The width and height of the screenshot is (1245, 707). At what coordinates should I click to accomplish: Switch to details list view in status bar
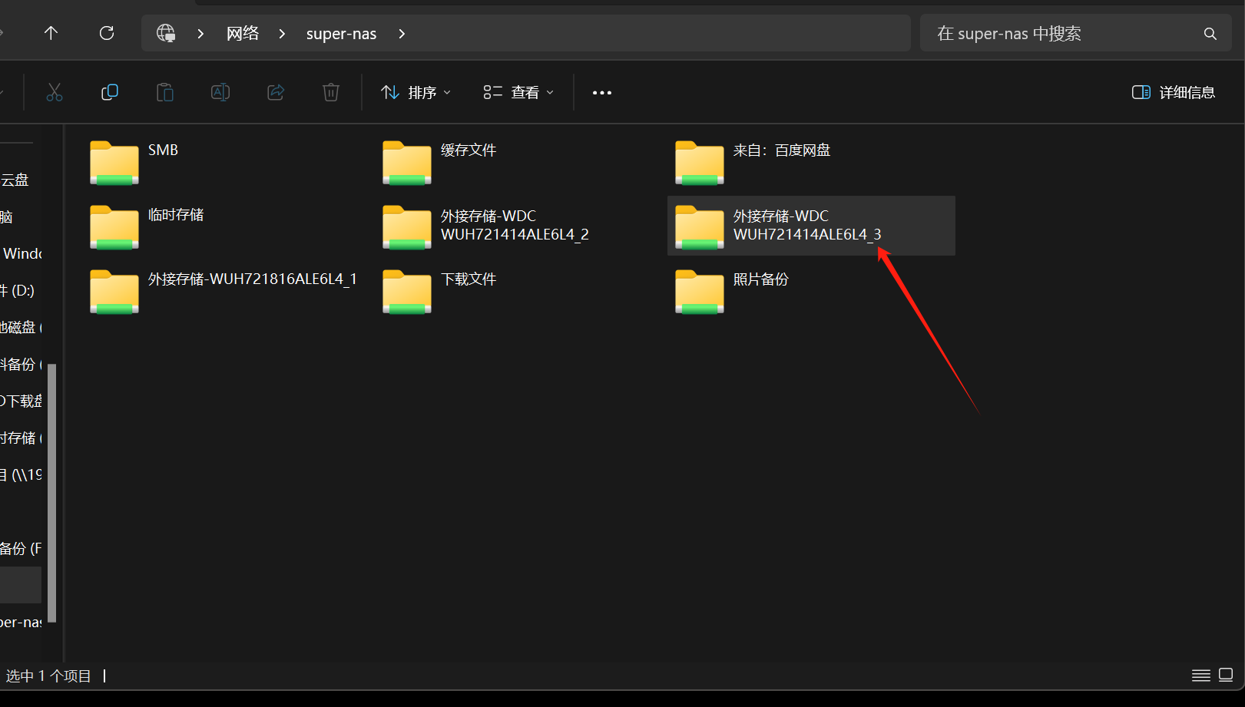tap(1201, 676)
